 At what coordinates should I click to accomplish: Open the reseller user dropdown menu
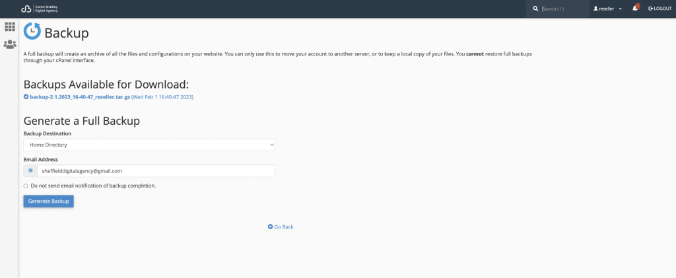607,9
